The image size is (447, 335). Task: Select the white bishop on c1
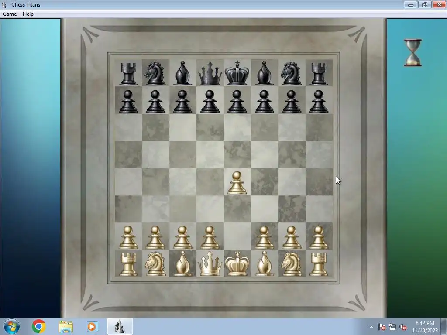click(182, 264)
